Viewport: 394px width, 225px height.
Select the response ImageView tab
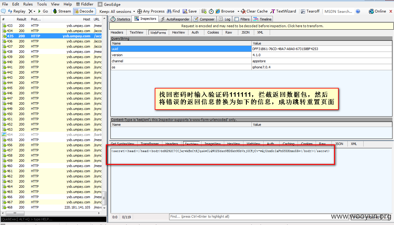click(213, 144)
